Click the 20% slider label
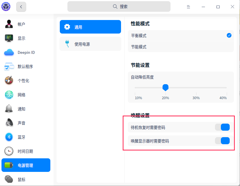Image resolution: width=240 pixels, height=186 pixels. [165, 98]
